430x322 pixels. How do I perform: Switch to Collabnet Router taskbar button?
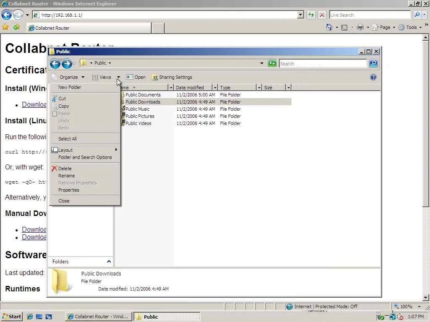[98, 317]
